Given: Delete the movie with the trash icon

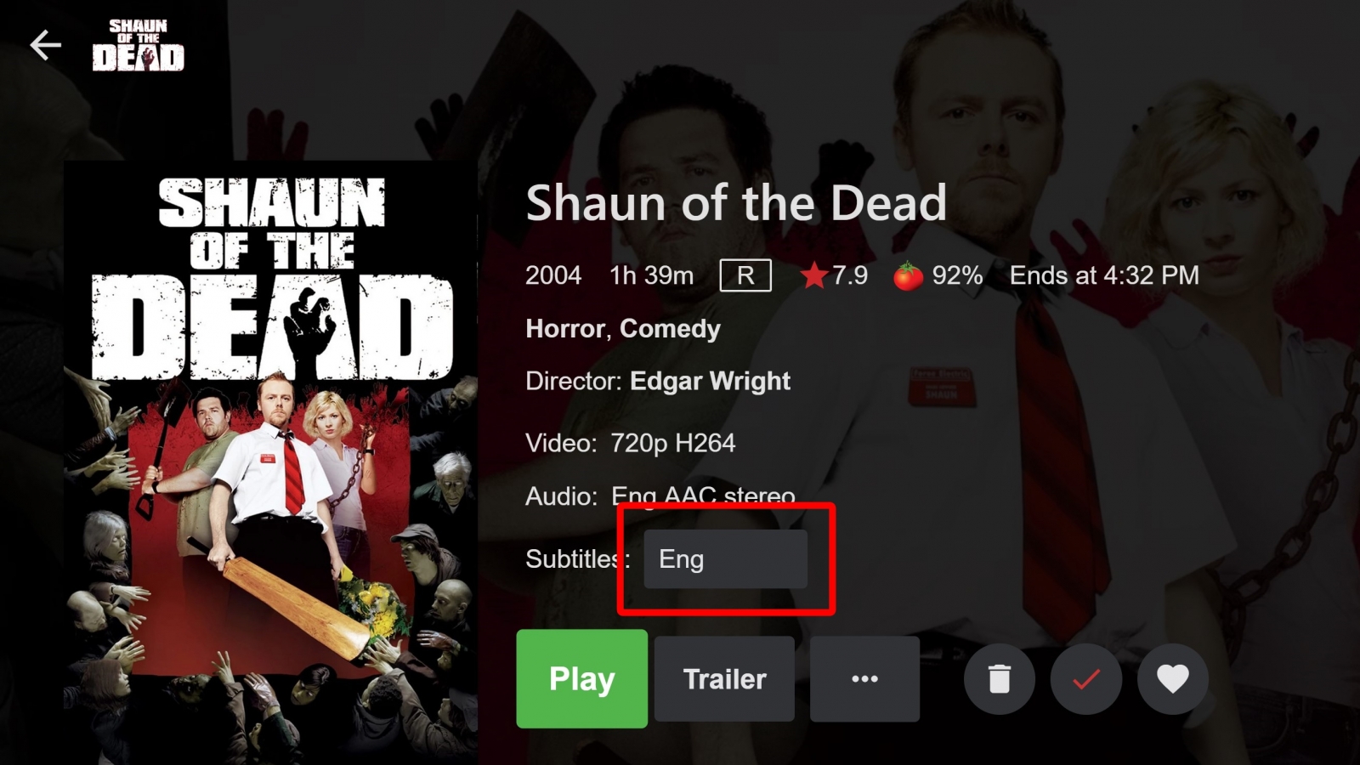Looking at the screenshot, I should pyautogui.click(x=1000, y=678).
